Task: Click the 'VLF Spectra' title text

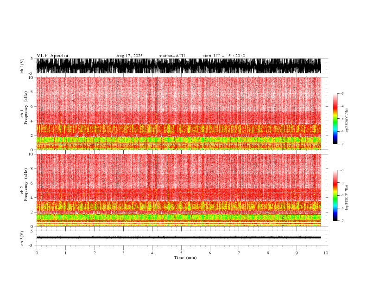Action: point(52,56)
